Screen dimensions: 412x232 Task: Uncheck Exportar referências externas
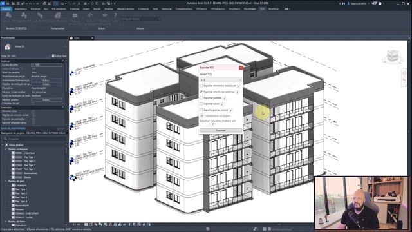[x=201, y=92]
